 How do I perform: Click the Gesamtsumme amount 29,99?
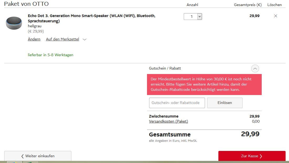250,134
